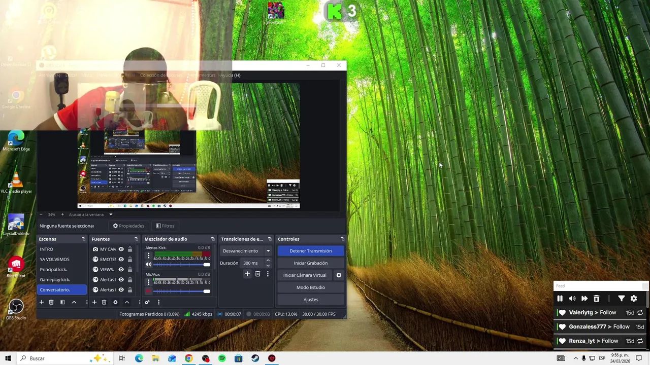The height and width of the screenshot is (365, 650).
Task: Open virtual camera settings gear
Action: click(339, 275)
